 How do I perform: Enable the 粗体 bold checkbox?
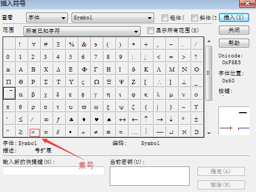[165, 18]
